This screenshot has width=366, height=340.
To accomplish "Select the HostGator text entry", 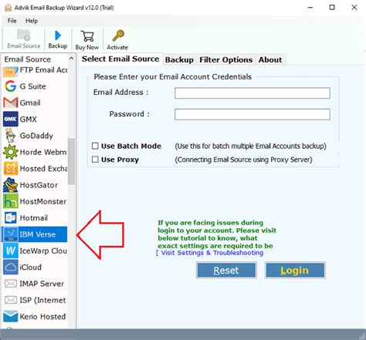I will (x=39, y=185).
